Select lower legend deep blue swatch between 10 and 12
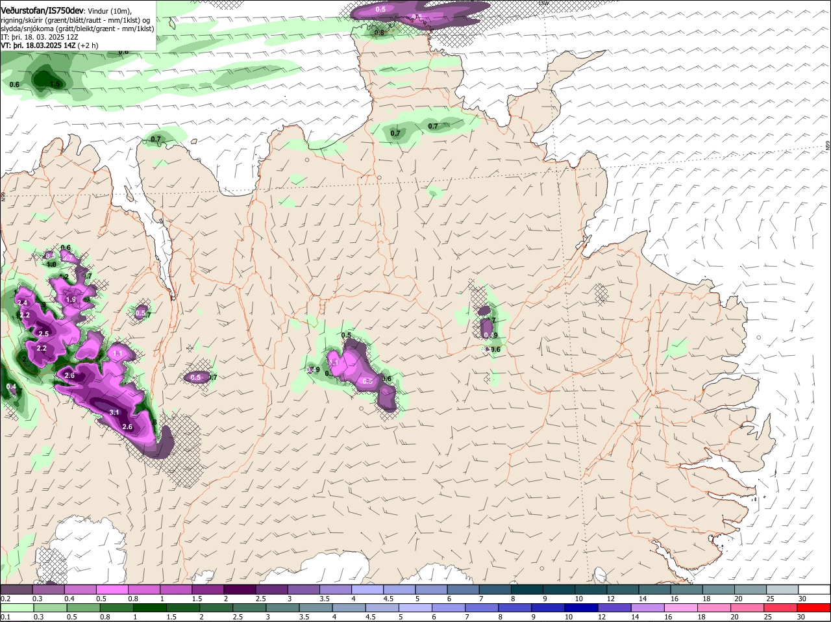 582,608
